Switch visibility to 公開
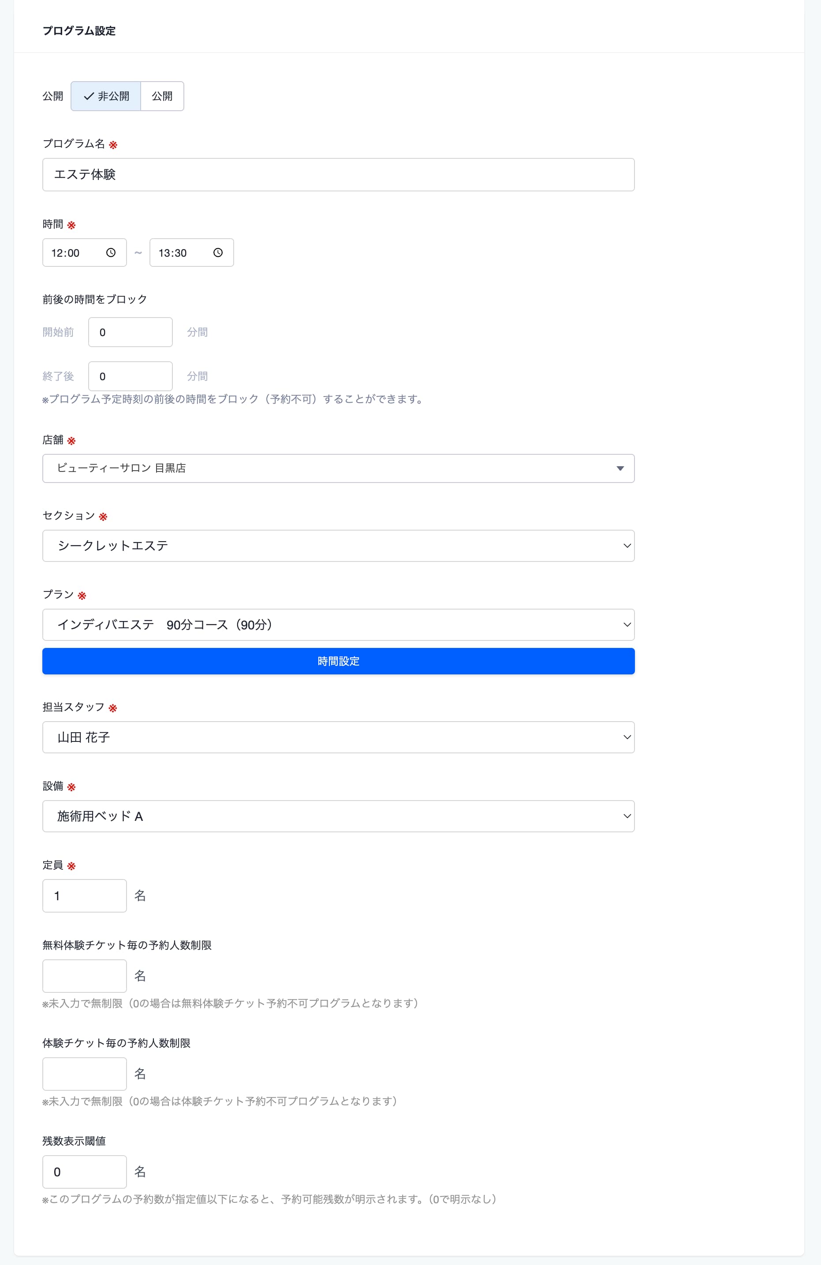The height and width of the screenshot is (1265, 821). coord(162,96)
